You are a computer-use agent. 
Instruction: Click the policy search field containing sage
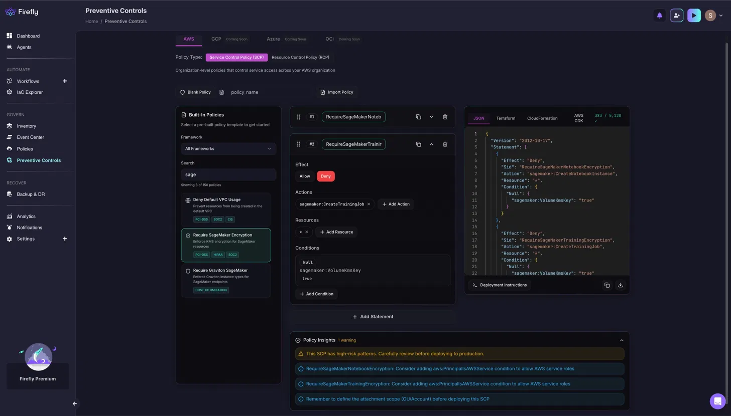click(228, 175)
